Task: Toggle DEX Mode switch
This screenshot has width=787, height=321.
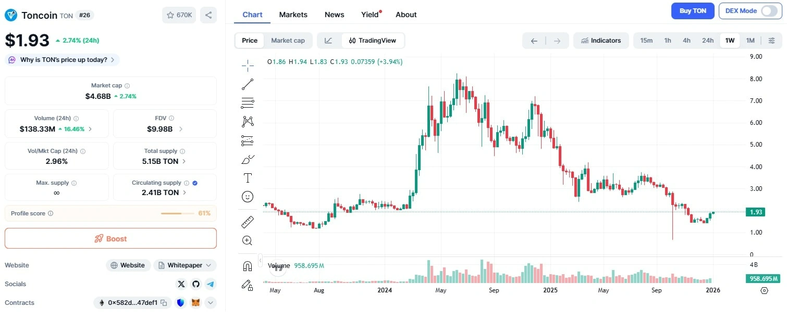Action: pyautogui.click(x=769, y=11)
